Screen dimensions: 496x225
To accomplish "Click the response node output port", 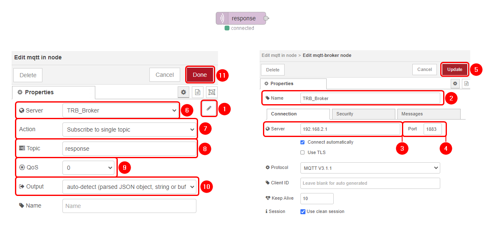I will pyautogui.click(x=266, y=18).
